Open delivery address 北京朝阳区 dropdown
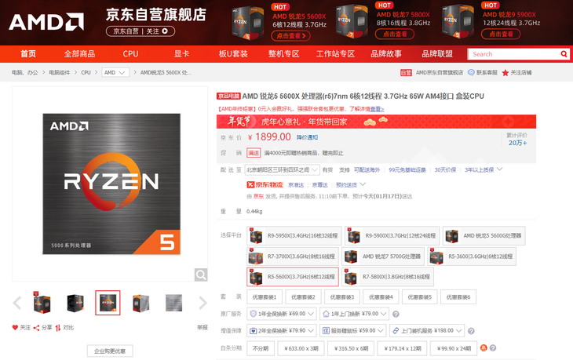 (282, 169)
